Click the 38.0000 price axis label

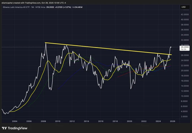[185, 25]
